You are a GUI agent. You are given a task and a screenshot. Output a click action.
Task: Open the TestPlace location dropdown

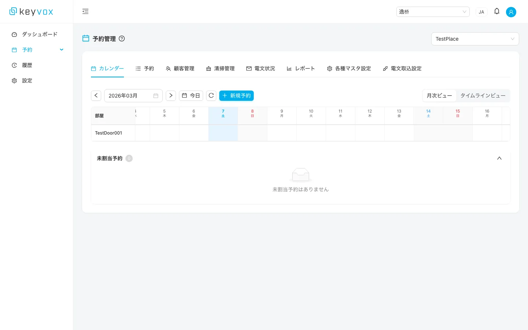474,39
